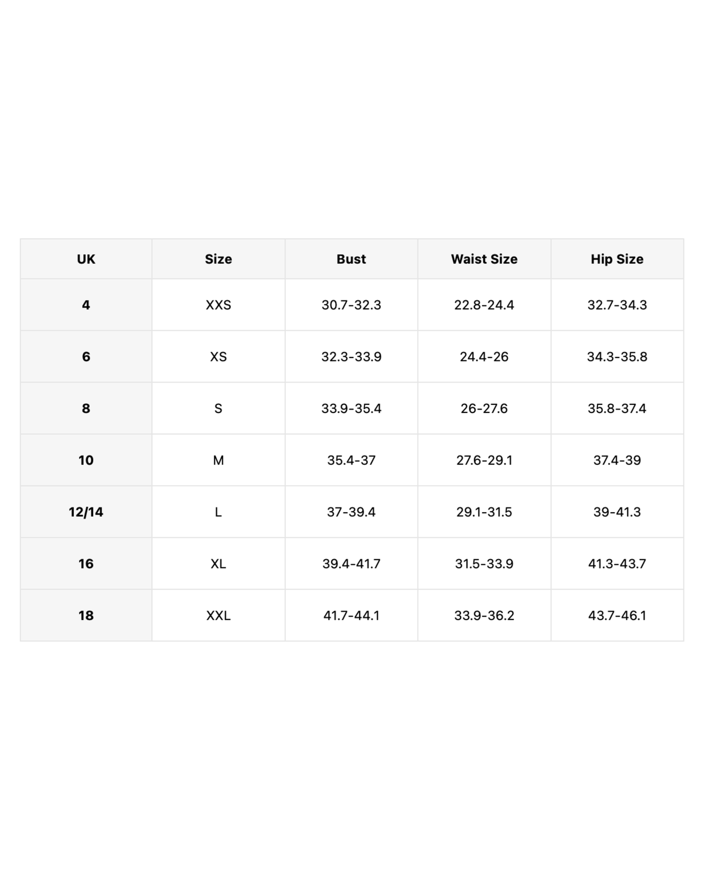Image resolution: width=703 pixels, height=879 pixels.
Task: Select the Size column header
Action: pyautogui.click(x=219, y=259)
